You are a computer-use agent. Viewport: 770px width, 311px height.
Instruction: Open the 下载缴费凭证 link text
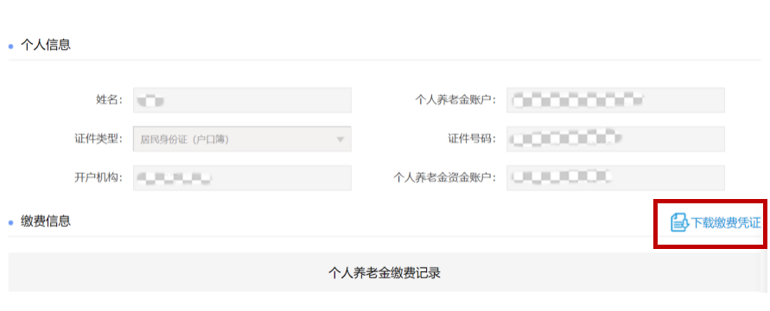point(726,223)
